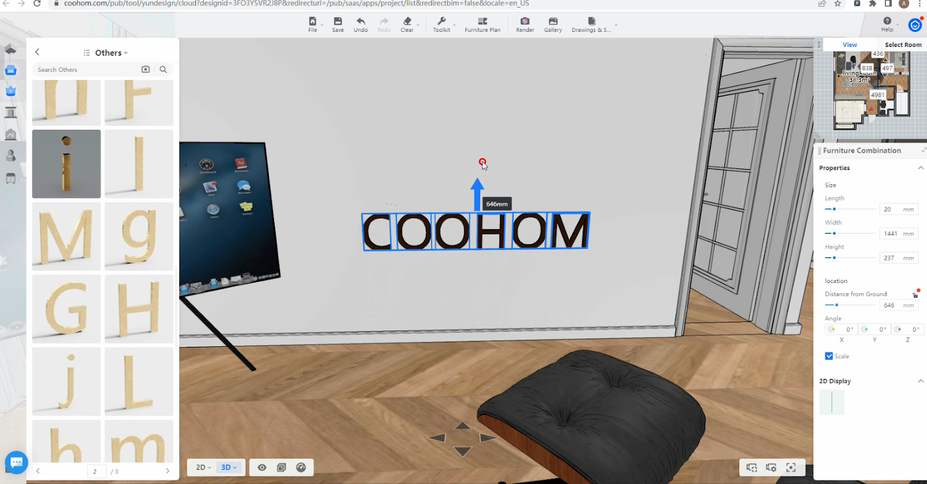Click the blue Coohom assistant icon
This screenshot has height=484, width=927.
[915, 25]
